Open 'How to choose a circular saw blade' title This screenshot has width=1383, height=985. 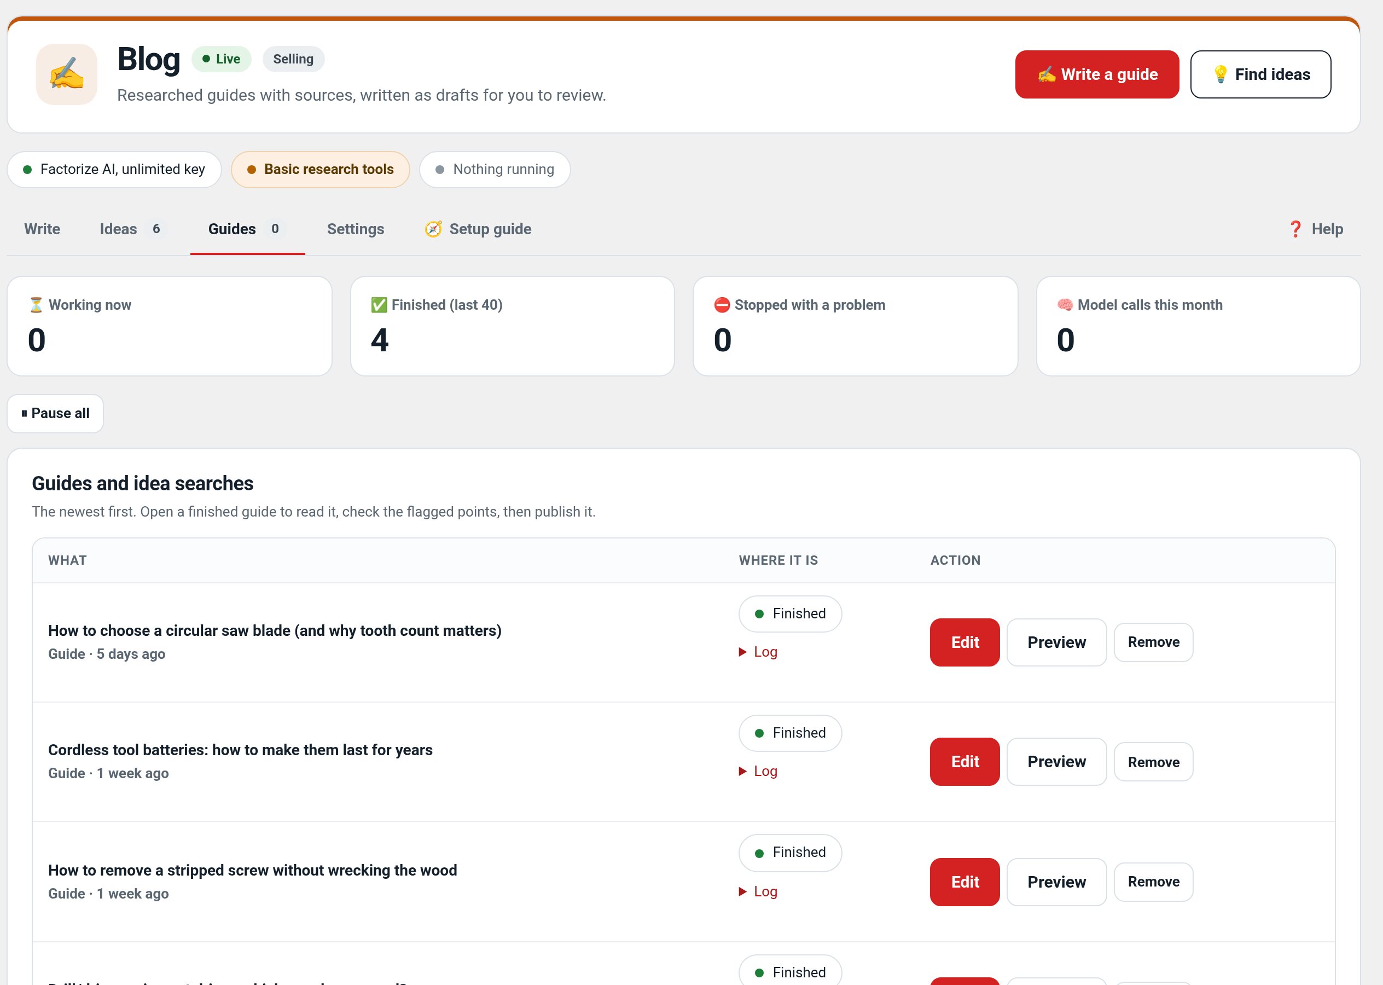tap(275, 631)
